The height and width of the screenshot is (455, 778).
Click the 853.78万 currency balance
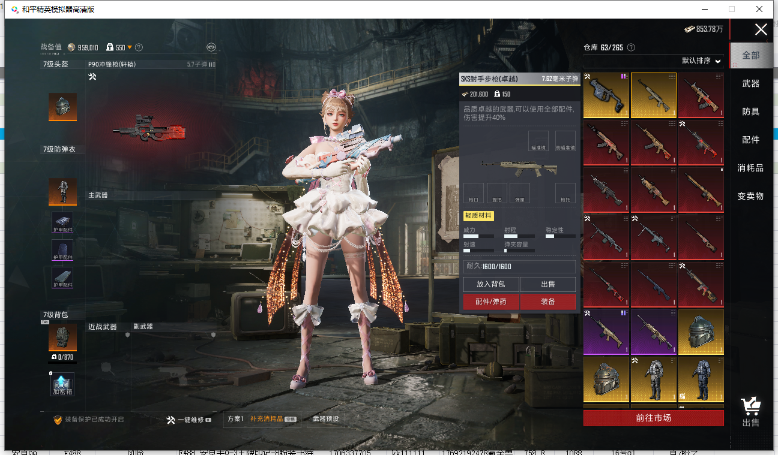point(703,29)
